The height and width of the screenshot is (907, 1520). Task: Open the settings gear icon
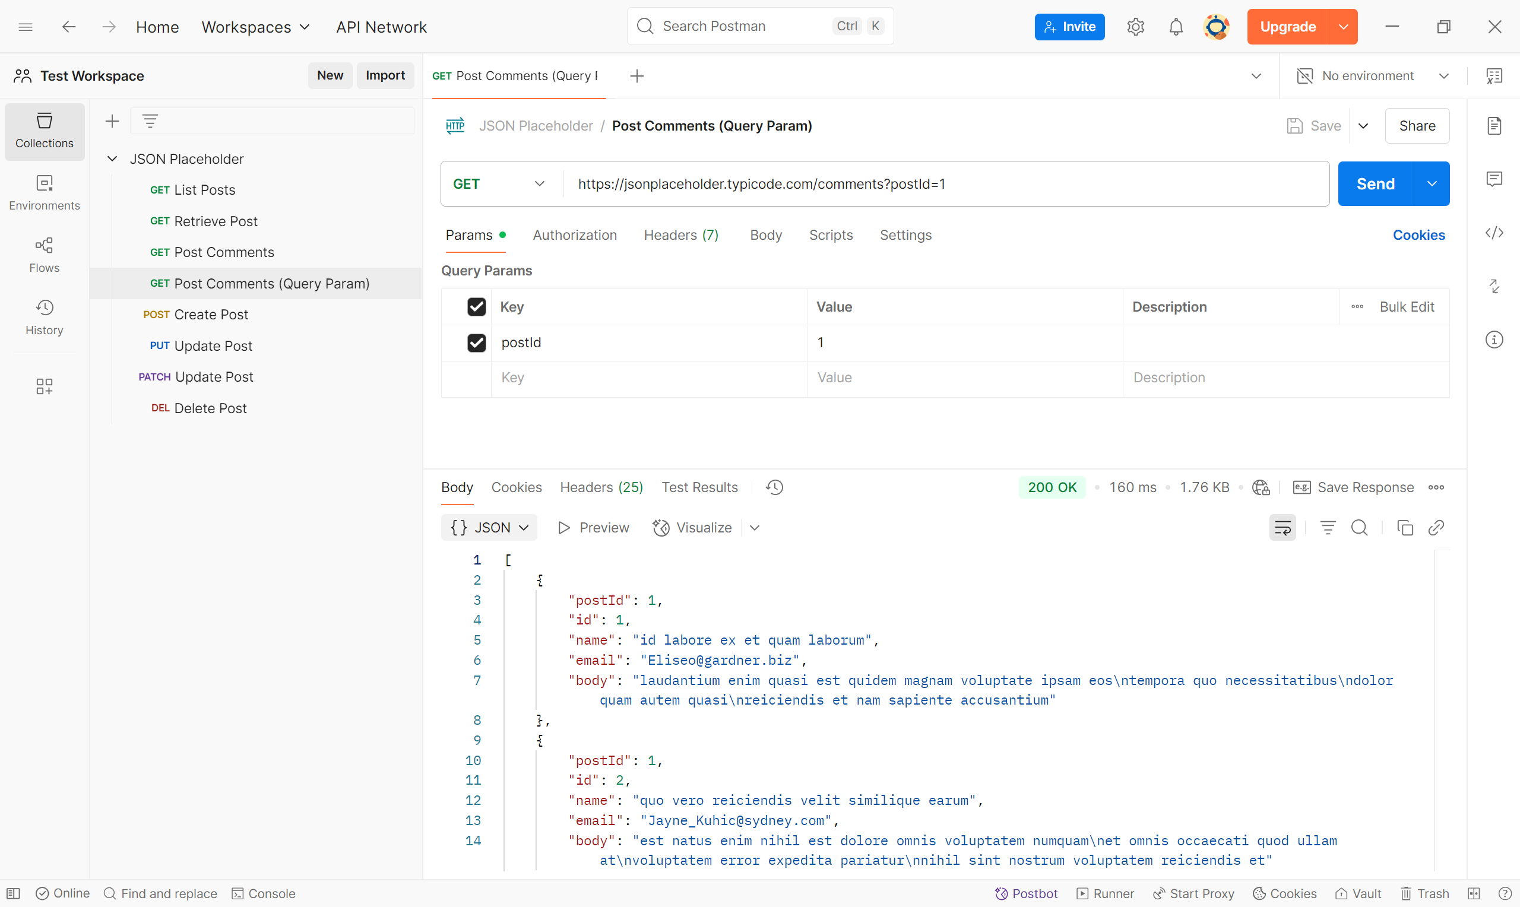tap(1136, 27)
